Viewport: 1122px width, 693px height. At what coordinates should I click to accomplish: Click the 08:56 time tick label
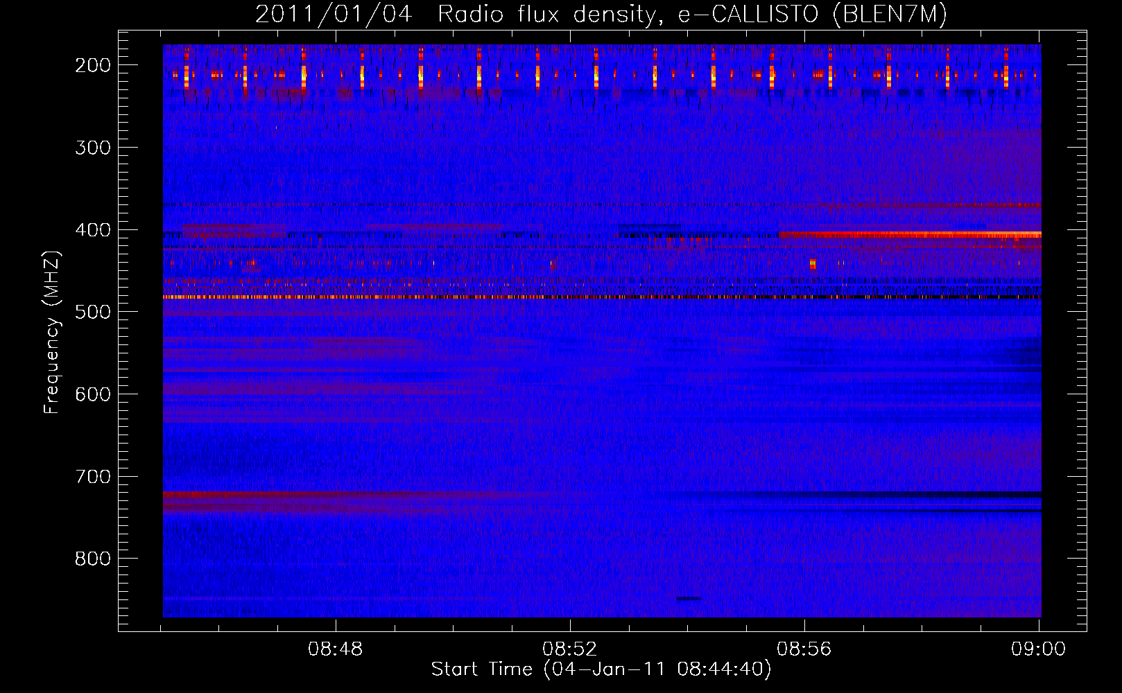(x=804, y=649)
